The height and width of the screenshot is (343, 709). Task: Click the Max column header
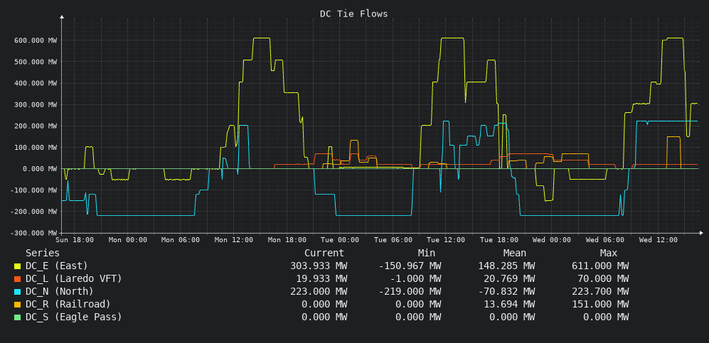pyautogui.click(x=609, y=253)
